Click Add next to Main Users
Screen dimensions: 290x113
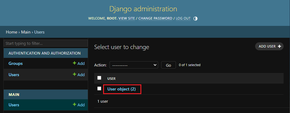(x=79, y=105)
